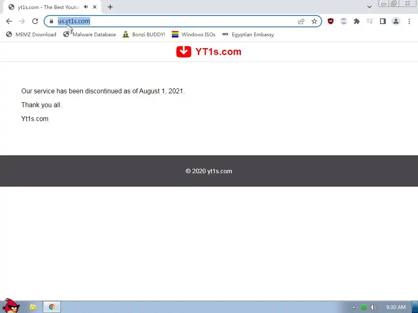Click the red download arrow logo icon
The height and width of the screenshot is (313, 418).
coord(184,52)
